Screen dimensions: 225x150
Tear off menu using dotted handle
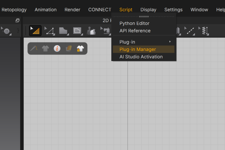pyautogui.click(x=144, y=17)
